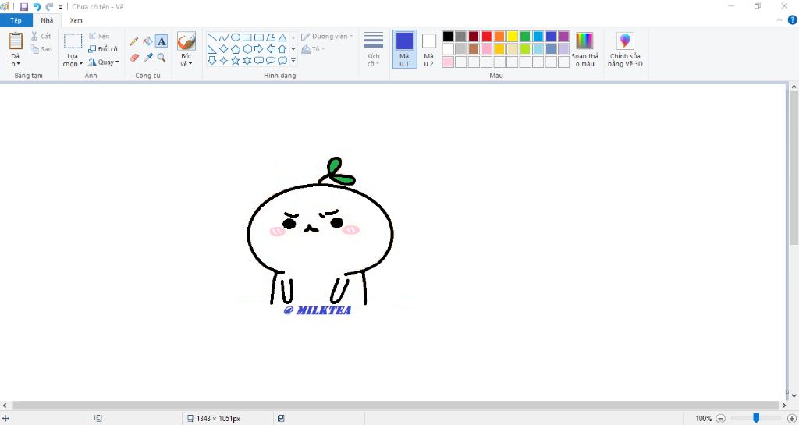
Task: Choose the Up arrow shape
Action: [282, 49]
